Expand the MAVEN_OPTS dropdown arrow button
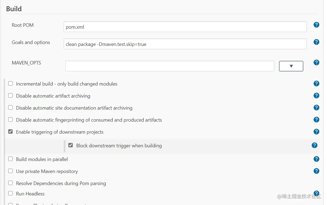This screenshot has width=327, height=205. pos(291,66)
